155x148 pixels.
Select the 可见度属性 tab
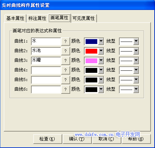[84, 18]
